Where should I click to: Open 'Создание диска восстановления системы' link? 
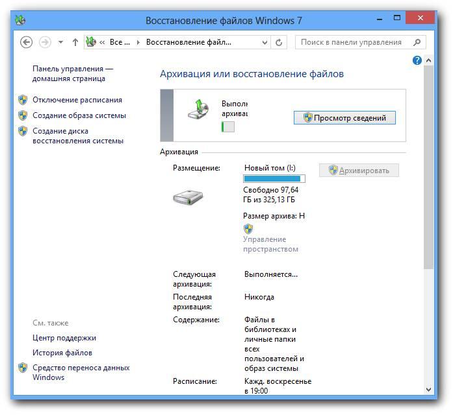pos(78,136)
